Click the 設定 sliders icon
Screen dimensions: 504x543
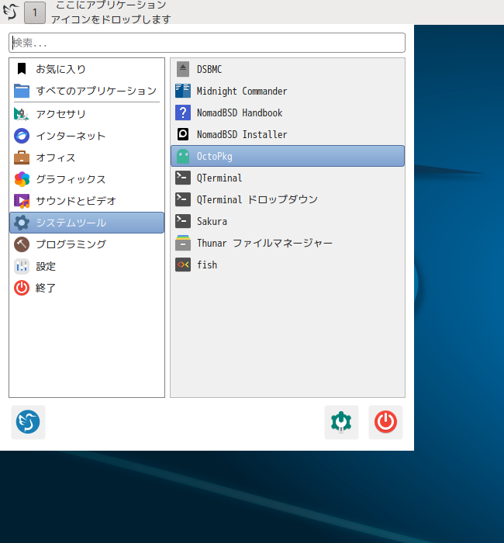(22, 266)
